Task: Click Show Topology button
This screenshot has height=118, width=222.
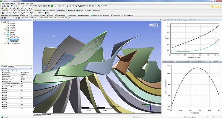Action: pyautogui.click(x=49, y=10)
